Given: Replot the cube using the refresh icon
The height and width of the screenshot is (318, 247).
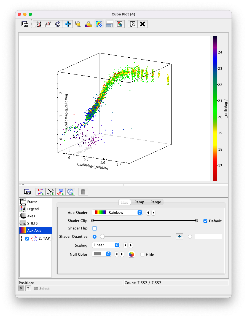Looking at the screenshot, I should [58, 24].
